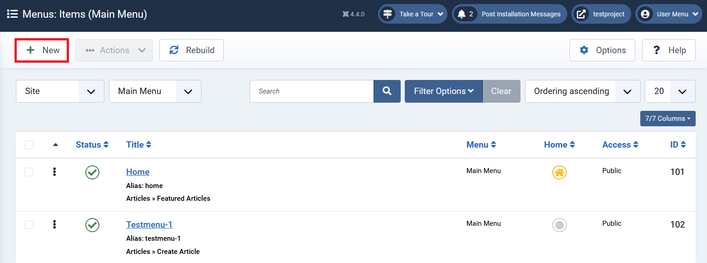Click the ID value 102
Screen dimensions: 707x263
(x=678, y=225)
